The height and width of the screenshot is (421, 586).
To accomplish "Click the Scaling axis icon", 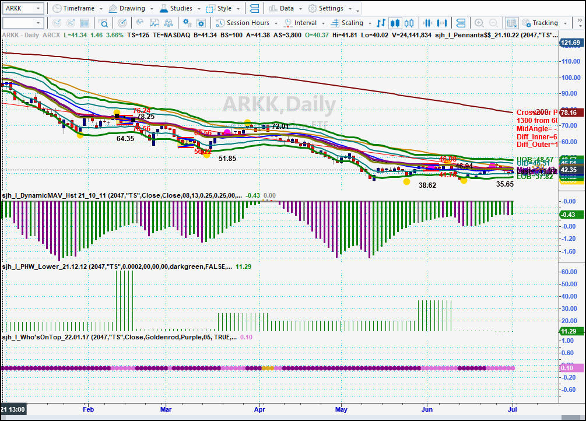I will point(335,23).
